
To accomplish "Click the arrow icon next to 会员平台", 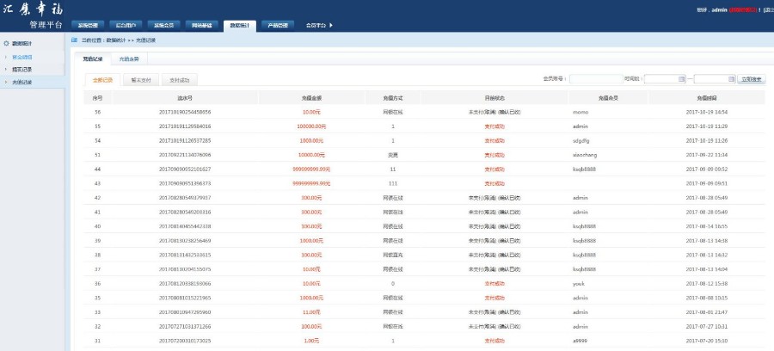I will 331,25.
